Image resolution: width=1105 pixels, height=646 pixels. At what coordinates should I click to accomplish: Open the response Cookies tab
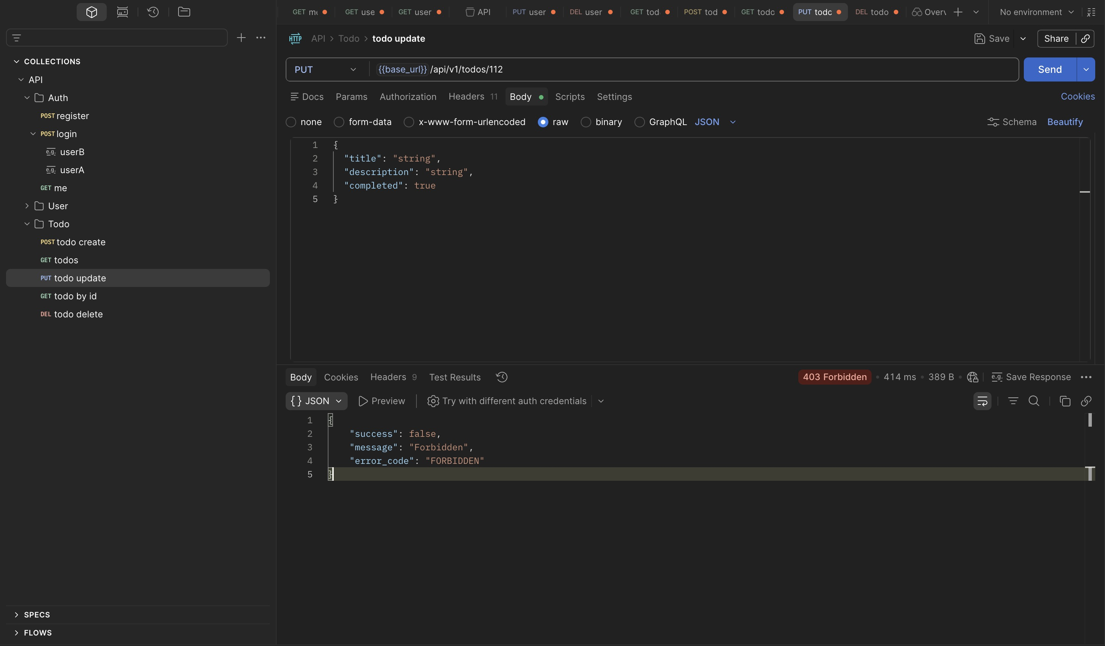341,377
